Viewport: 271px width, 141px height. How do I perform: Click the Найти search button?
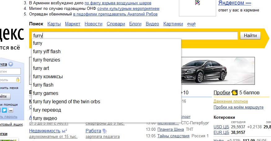250,36
